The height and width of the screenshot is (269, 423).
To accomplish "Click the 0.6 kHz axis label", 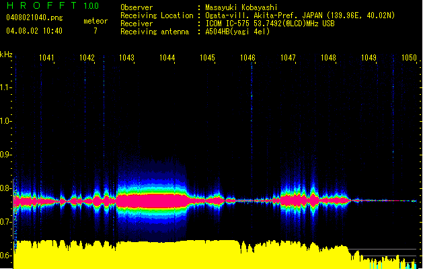I will coord(5,256).
